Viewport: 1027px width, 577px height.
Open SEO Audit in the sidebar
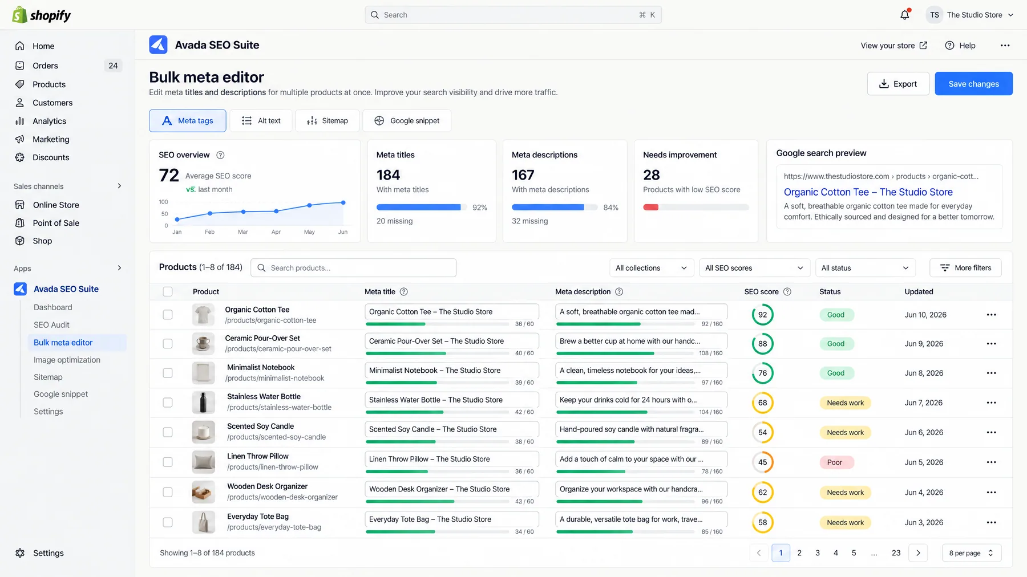51,325
